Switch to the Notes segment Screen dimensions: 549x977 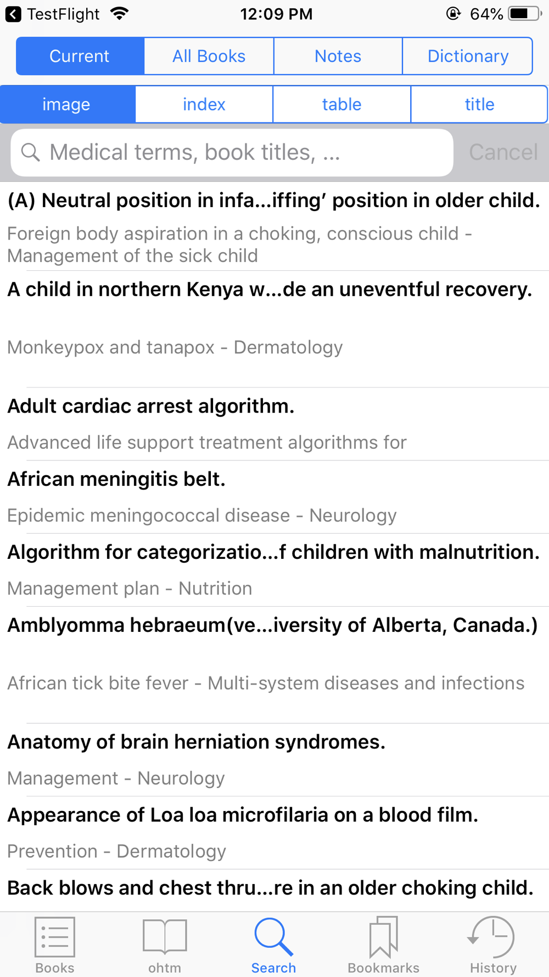click(338, 56)
